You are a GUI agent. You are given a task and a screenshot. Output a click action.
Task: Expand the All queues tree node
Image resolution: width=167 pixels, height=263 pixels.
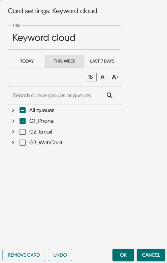[13, 110]
